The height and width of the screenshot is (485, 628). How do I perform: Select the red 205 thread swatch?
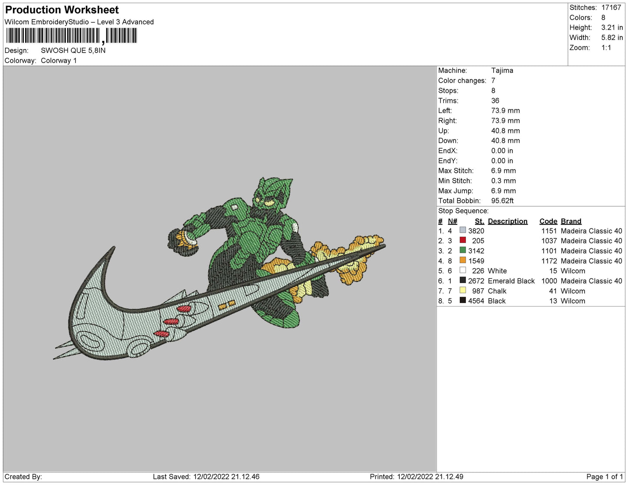[x=462, y=241]
